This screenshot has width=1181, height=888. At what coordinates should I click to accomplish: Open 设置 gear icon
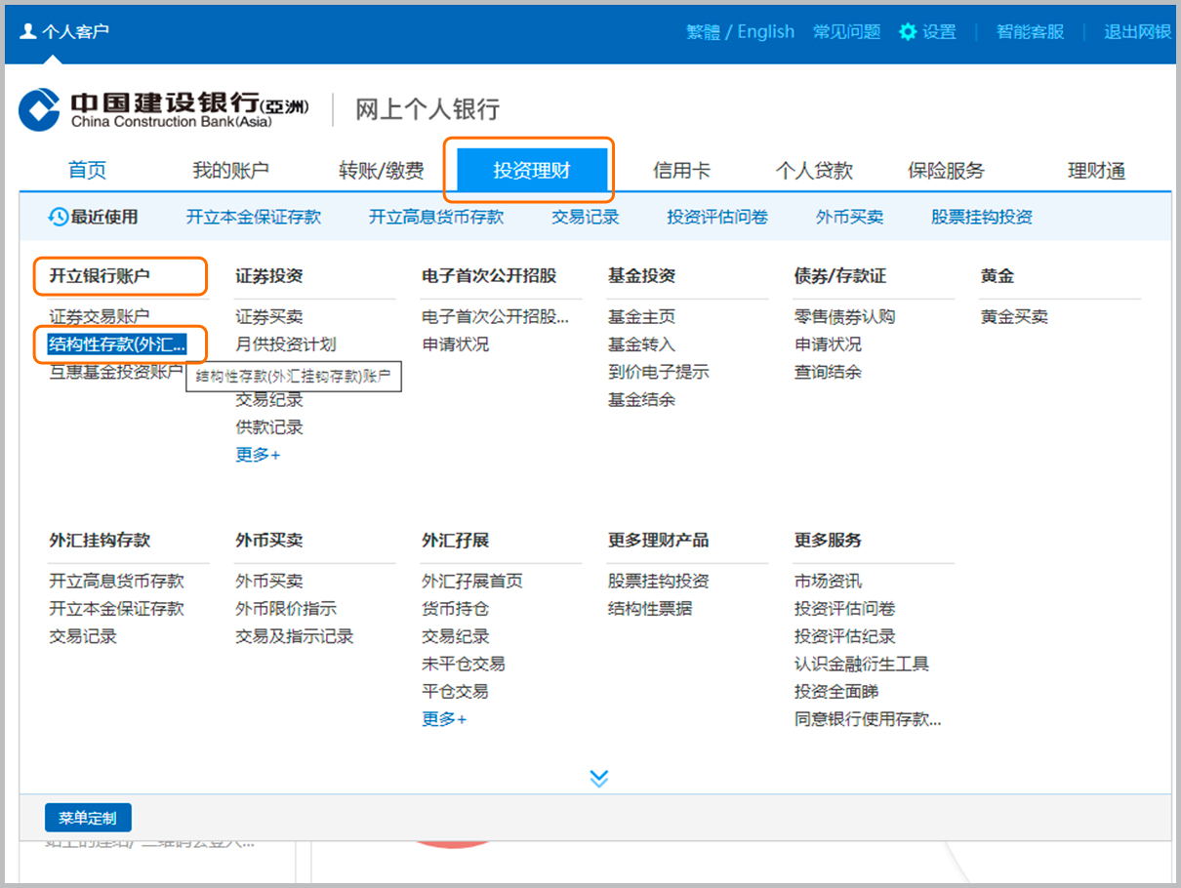click(908, 31)
